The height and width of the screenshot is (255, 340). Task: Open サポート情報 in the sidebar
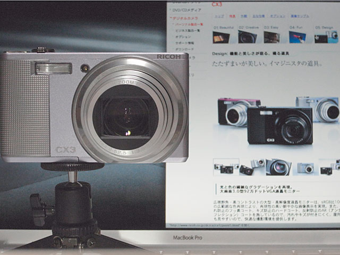pos(184,43)
